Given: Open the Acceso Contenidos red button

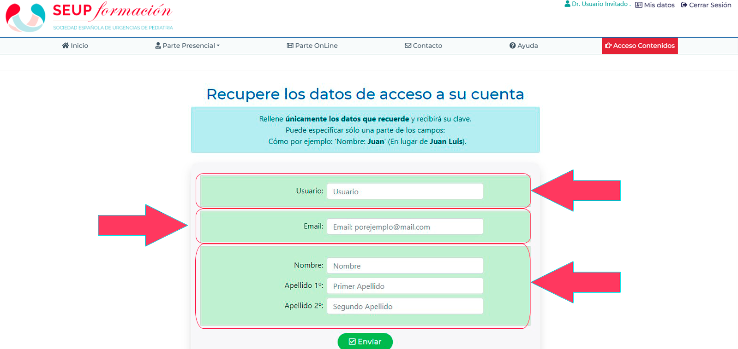Looking at the screenshot, I should pyautogui.click(x=640, y=46).
